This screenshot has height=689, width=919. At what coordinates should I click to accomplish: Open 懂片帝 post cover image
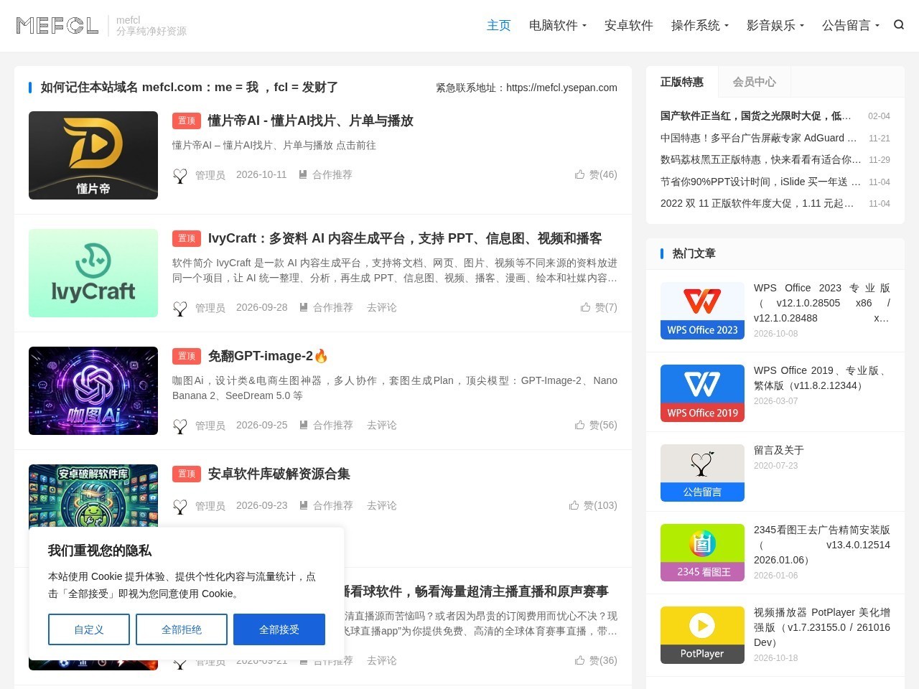(x=93, y=155)
